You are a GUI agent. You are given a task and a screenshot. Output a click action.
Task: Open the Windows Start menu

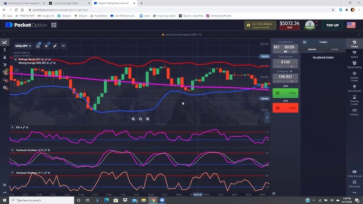tap(4, 200)
